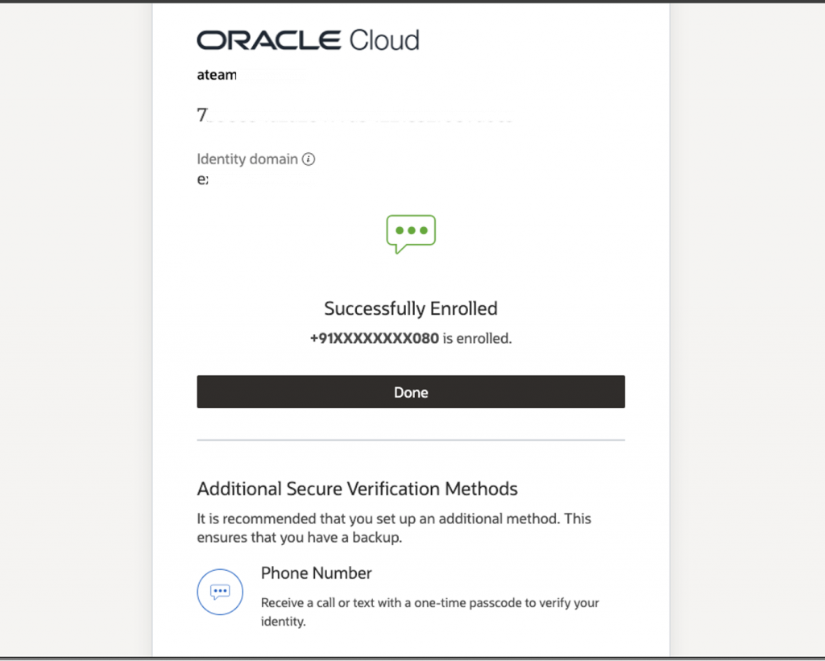825x661 pixels.
Task: Select the Phone Number verification heading
Action: point(316,573)
